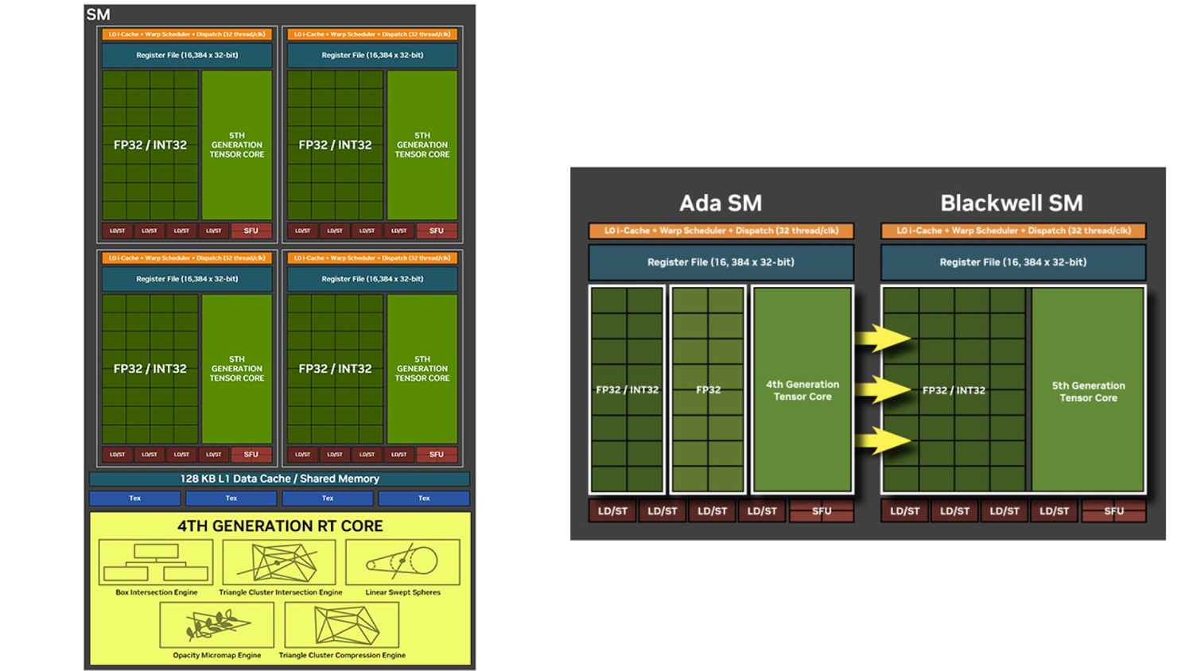This screenshot has height=671, width=1193.
Task: Open the L0 i-Cache Warp Scheduler strip
Action: click(187, 34)
